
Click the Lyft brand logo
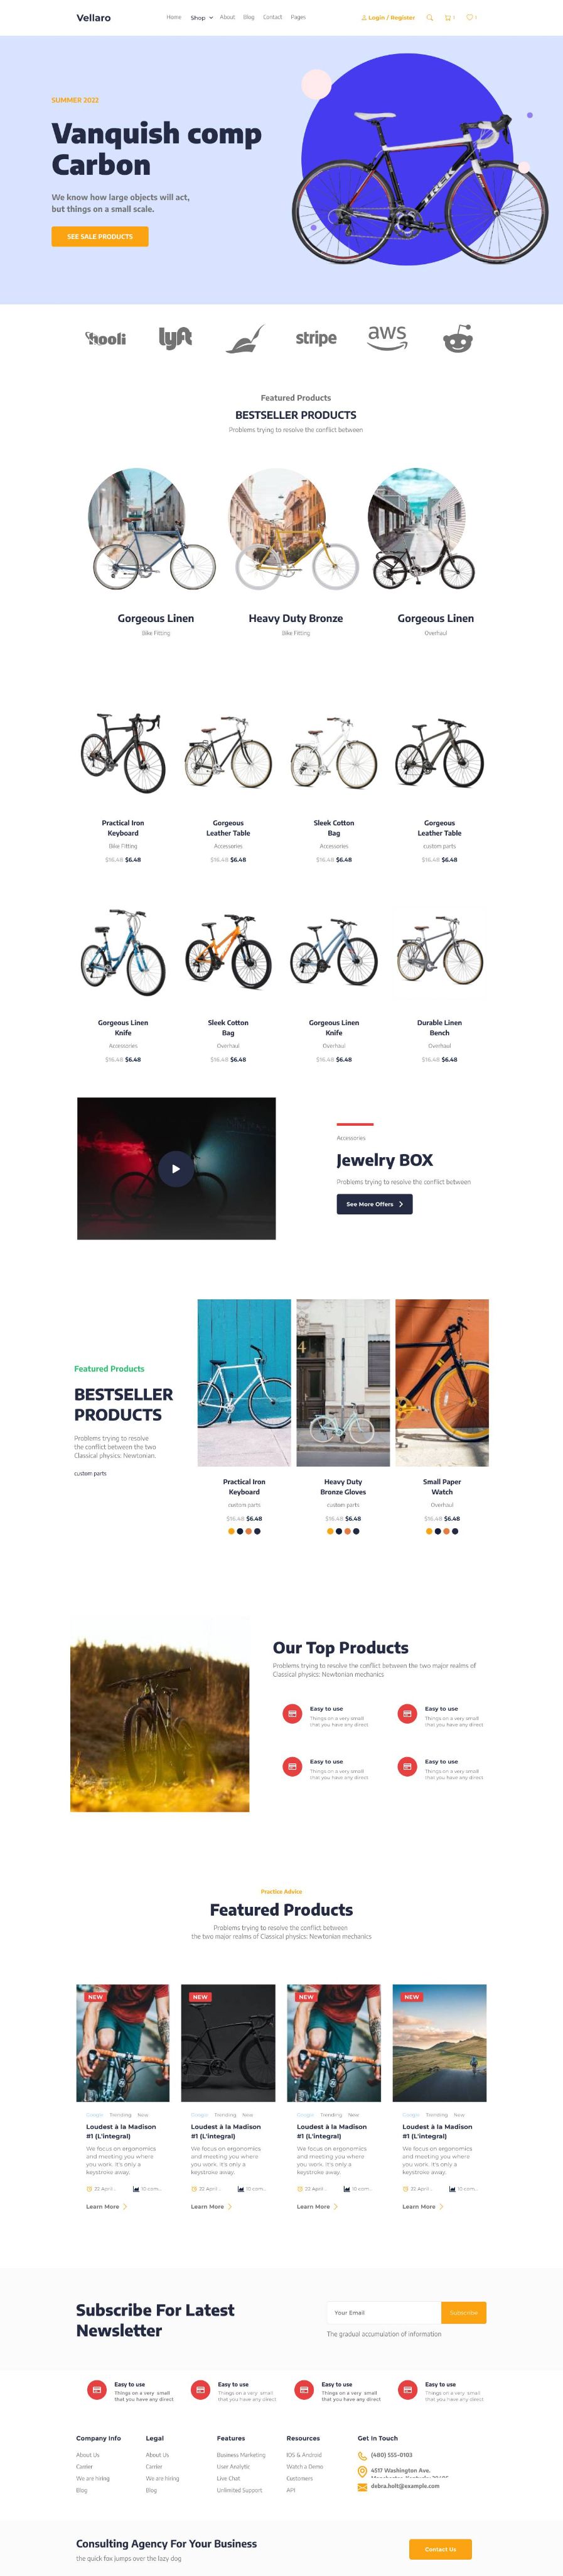click(174, 338)
